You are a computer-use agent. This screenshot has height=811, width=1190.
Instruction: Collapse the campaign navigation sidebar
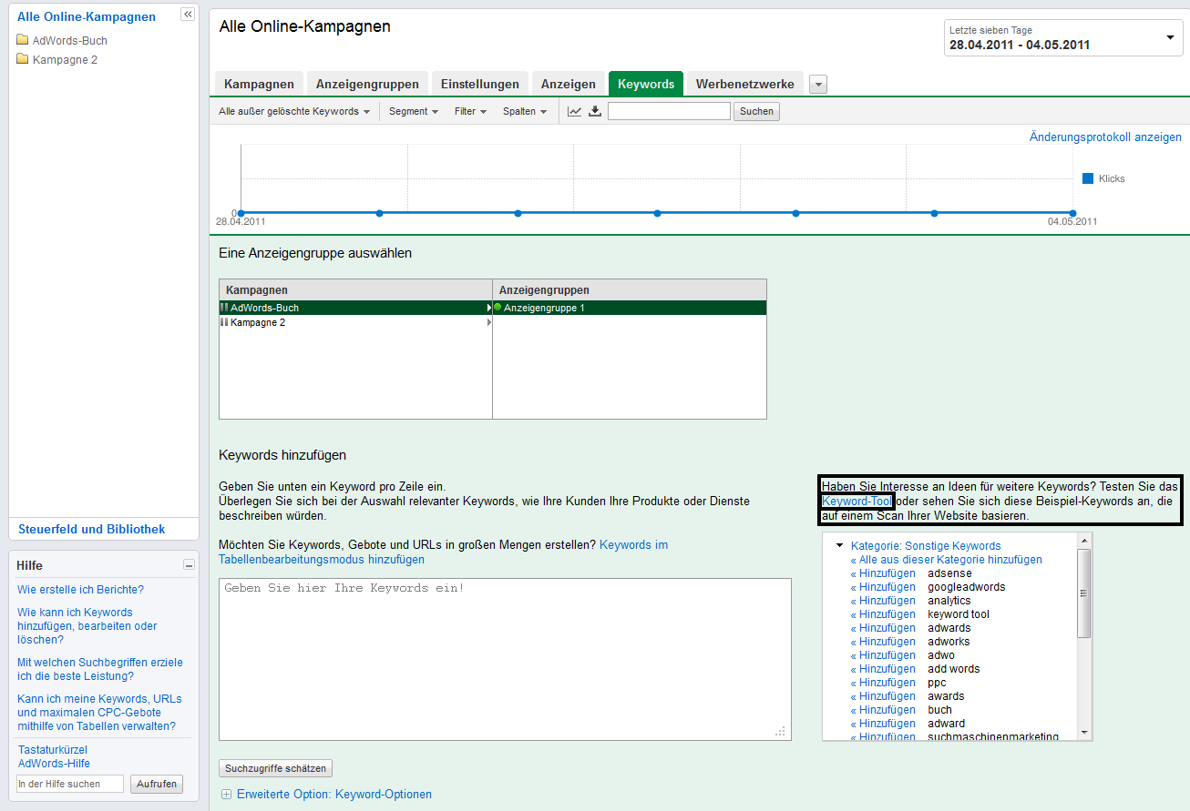point(188,14)
